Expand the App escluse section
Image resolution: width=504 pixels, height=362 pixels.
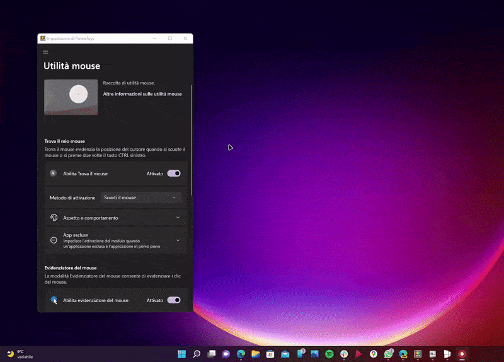click(178, 240)
